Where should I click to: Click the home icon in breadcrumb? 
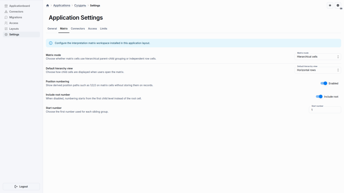[48, 6]
